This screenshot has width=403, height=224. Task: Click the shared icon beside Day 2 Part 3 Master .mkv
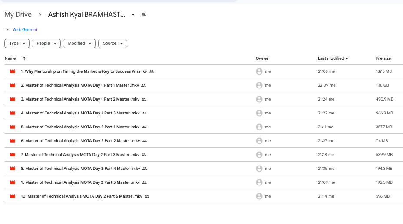click(144, 155)
